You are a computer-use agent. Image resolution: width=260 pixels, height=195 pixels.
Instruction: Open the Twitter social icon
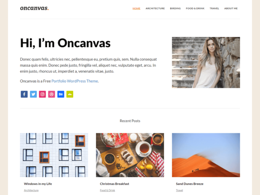click(x=33, y=94)
